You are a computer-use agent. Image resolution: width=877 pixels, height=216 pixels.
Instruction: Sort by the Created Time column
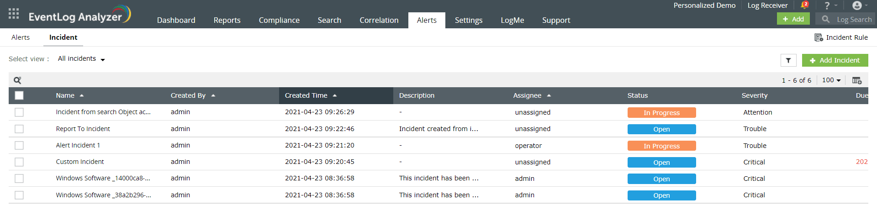tap(306, 95)
